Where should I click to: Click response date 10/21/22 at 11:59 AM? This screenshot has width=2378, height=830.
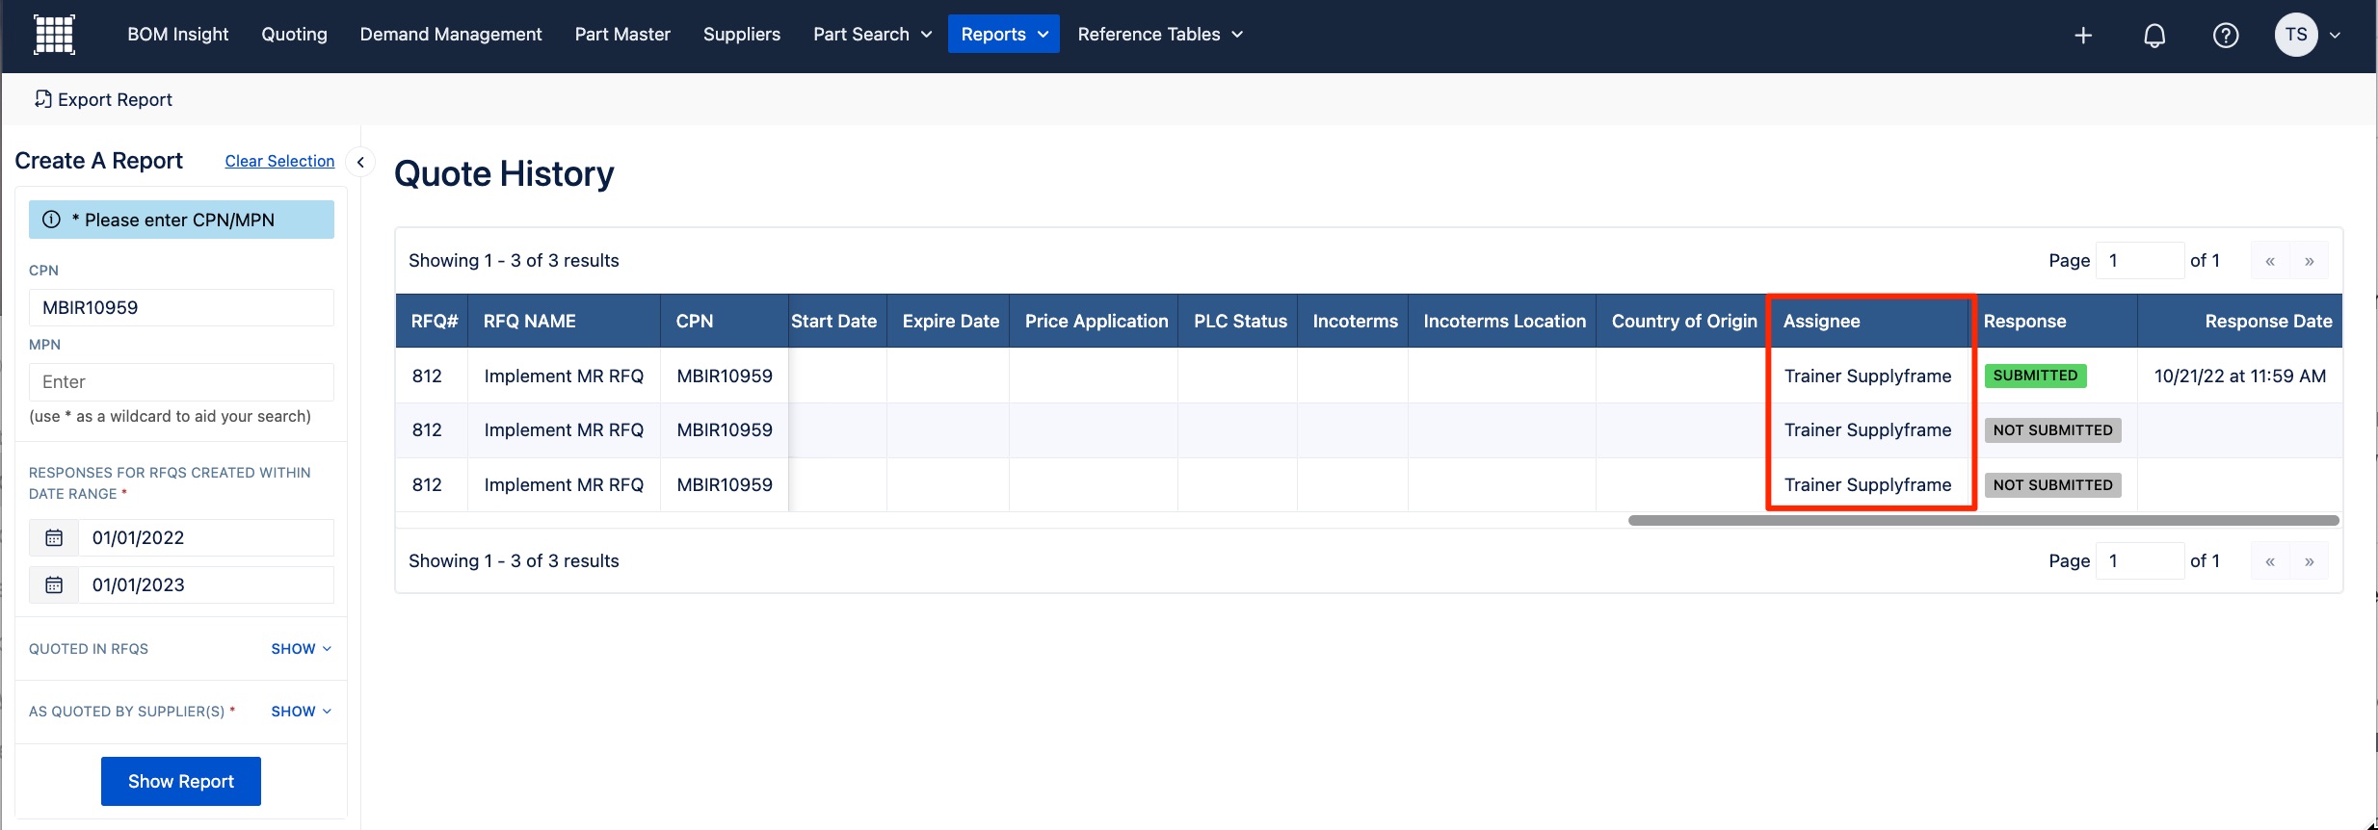coord(2240,376)
